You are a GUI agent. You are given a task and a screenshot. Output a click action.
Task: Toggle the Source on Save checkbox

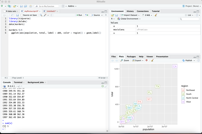coord(22,15)
